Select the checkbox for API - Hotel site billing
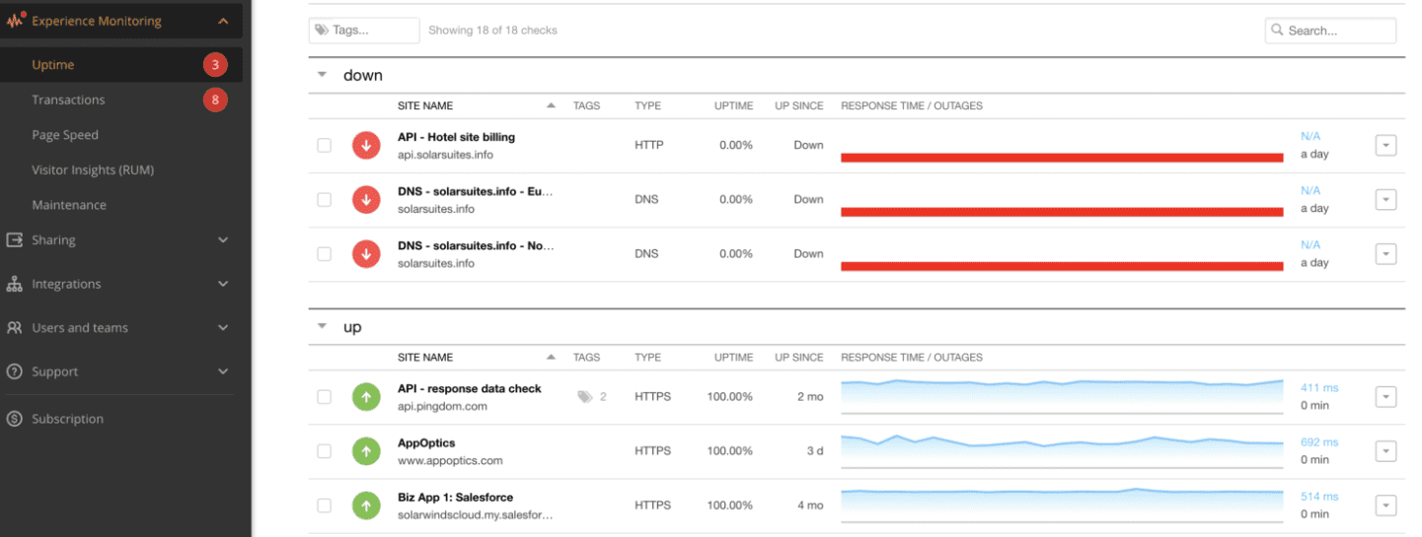1422x537 pixels. coord(324,146)
